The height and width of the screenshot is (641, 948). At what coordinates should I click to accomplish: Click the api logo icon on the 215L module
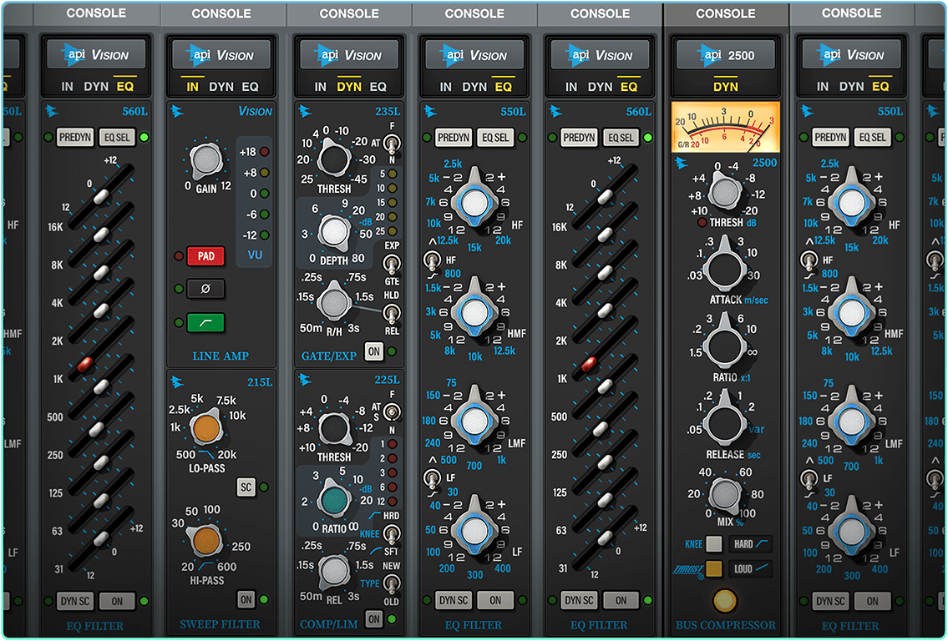(177, 381)
